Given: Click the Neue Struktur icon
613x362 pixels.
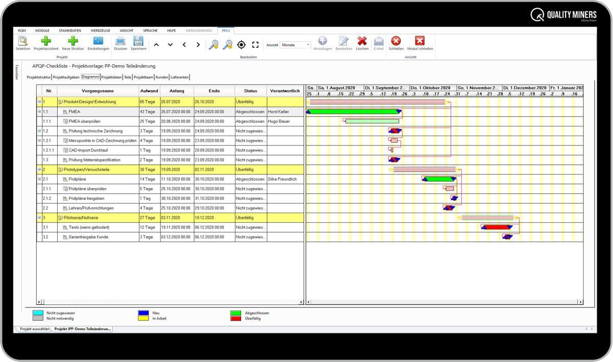Looking at the screenshot, I should coord(73,41).
